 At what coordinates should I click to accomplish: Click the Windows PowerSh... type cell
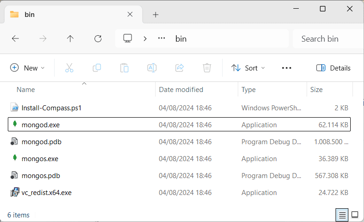click(x=271, y=108)
